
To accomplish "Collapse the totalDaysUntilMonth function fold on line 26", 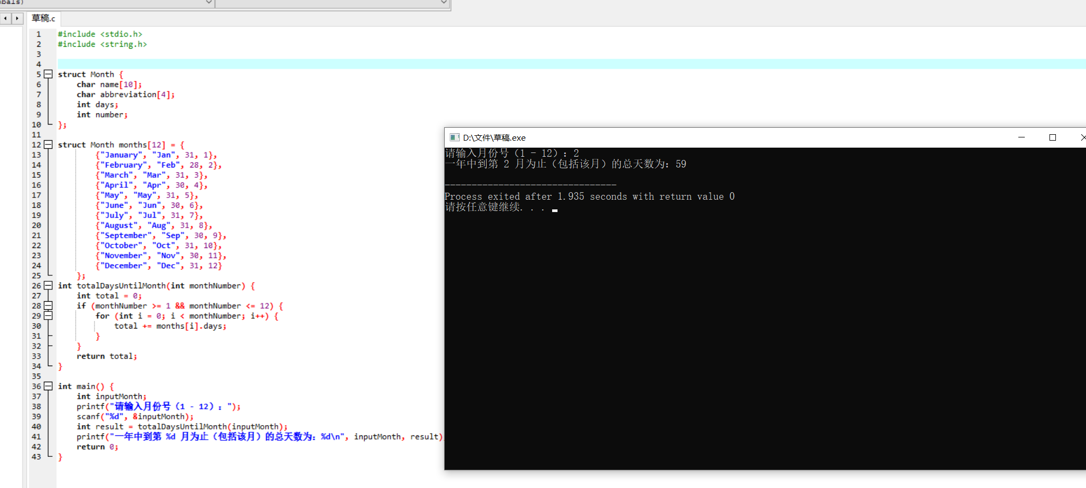I will [x=48, y=286].
